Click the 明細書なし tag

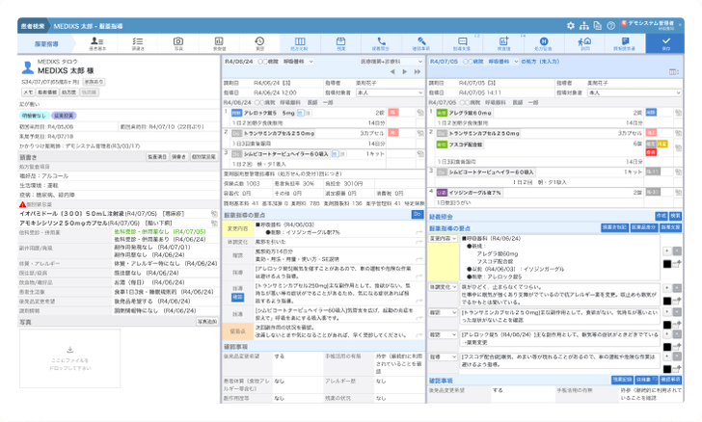[x=34, y=116]
